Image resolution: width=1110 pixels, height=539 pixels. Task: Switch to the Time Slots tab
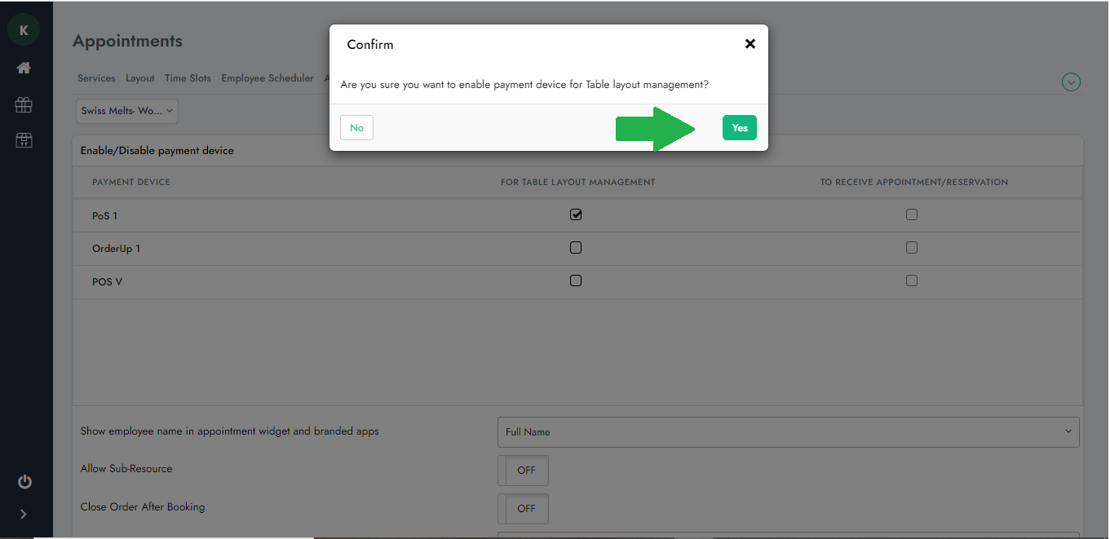tap(188, 78)
